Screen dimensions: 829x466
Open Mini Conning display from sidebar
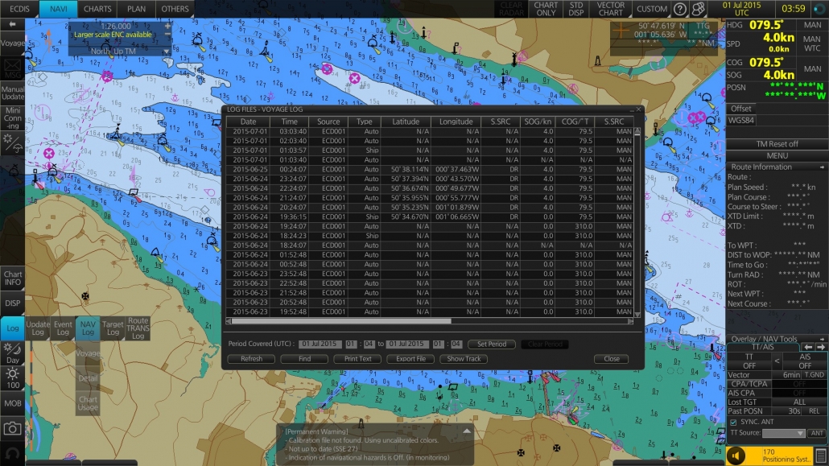pyautogui.click(x=12, y=118)
